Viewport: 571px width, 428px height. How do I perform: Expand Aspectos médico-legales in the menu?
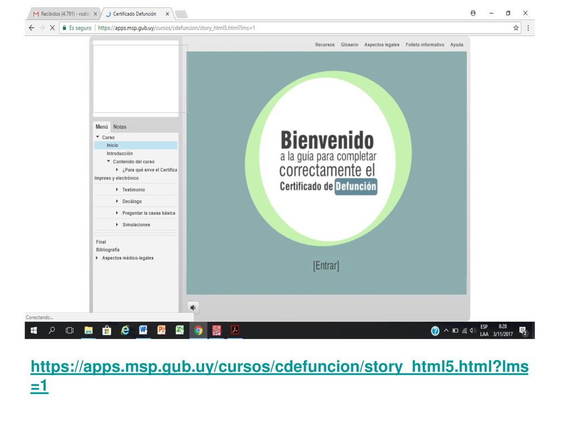click(x=97, y=257)
